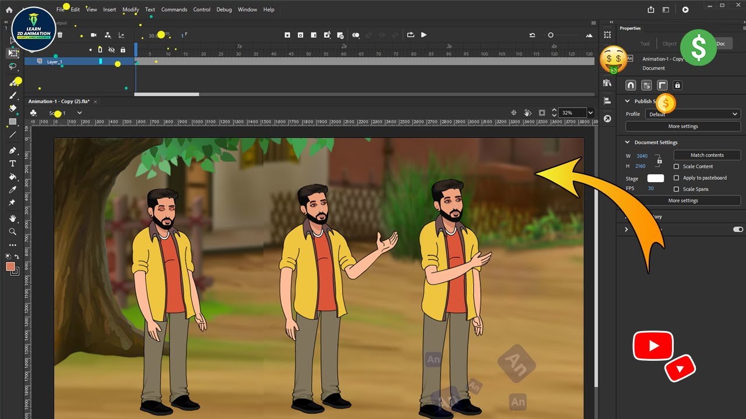The image size is (746, 419).
Task: Select the Fluid Brush tool
Action: click(12, 82)
